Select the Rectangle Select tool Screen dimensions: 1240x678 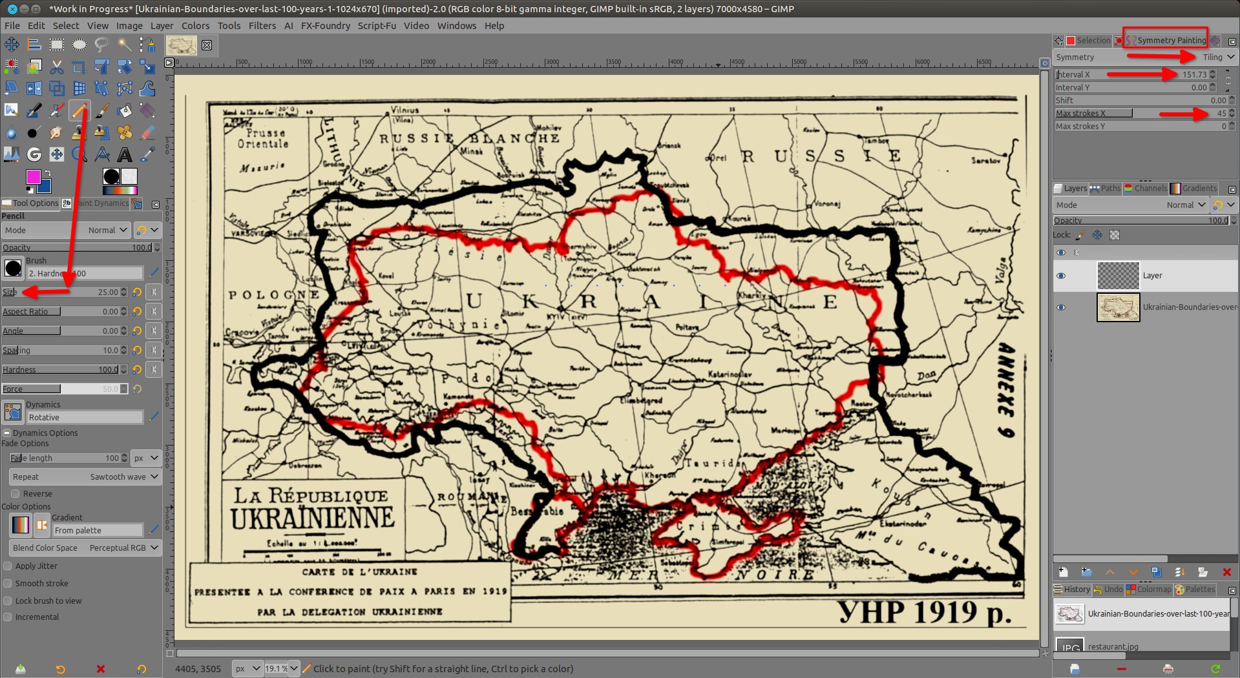coord(57,45)
